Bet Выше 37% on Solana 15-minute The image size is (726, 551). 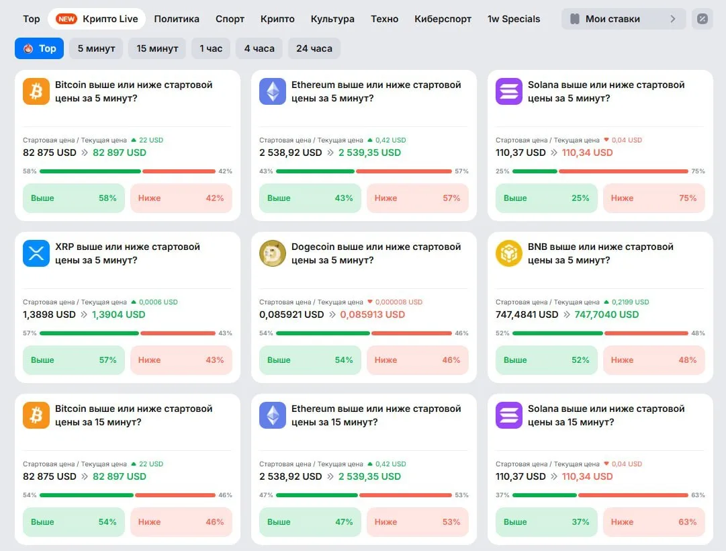pyautogui.click(x=547, y=522)
